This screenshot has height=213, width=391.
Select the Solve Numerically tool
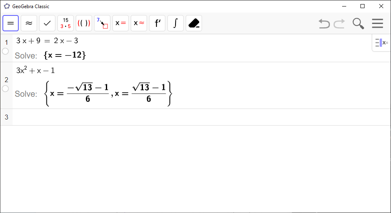point(139,23)
